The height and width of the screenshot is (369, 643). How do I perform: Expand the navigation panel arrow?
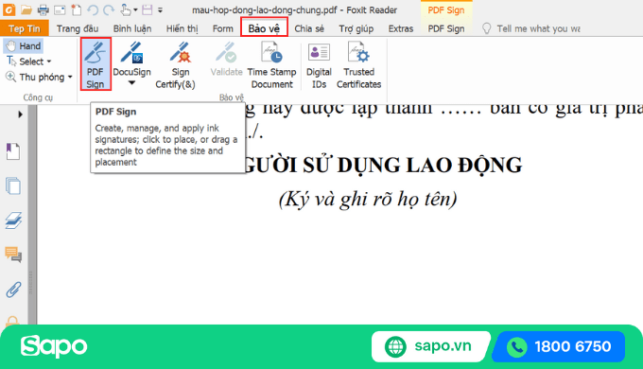pos(20,114)
